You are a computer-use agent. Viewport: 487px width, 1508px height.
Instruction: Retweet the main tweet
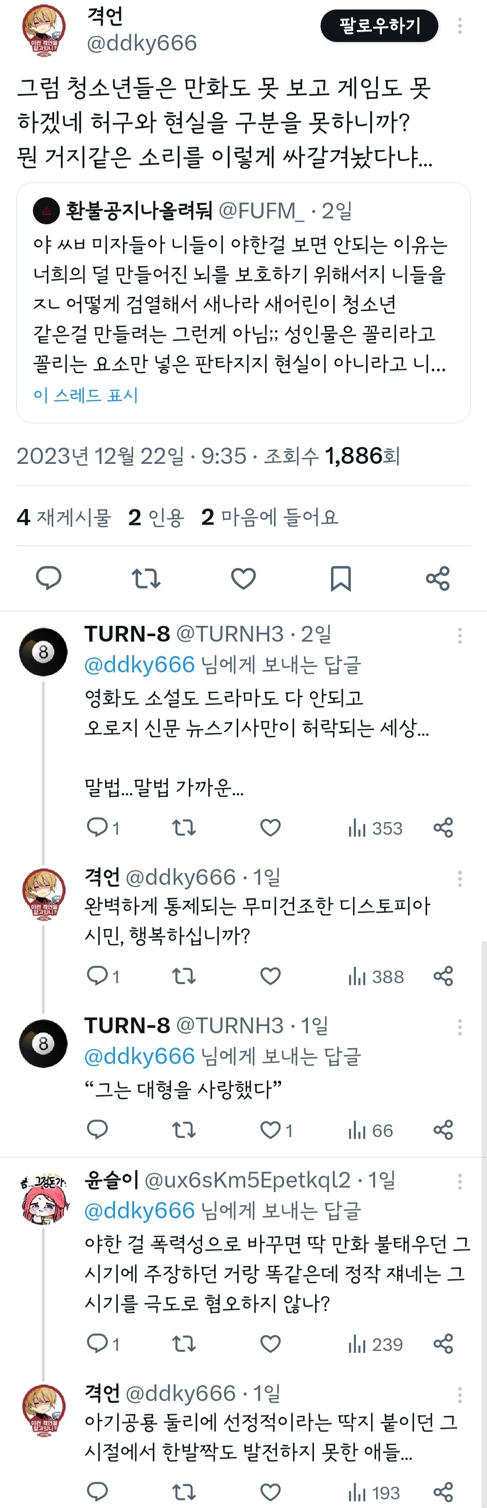[146, 578]
